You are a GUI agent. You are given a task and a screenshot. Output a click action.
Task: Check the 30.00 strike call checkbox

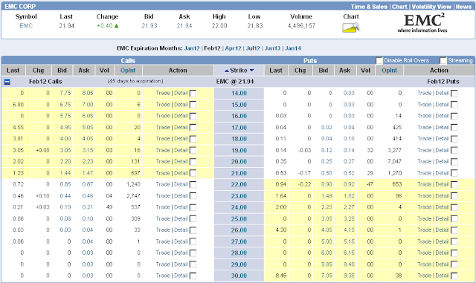[x=193, y=276]
